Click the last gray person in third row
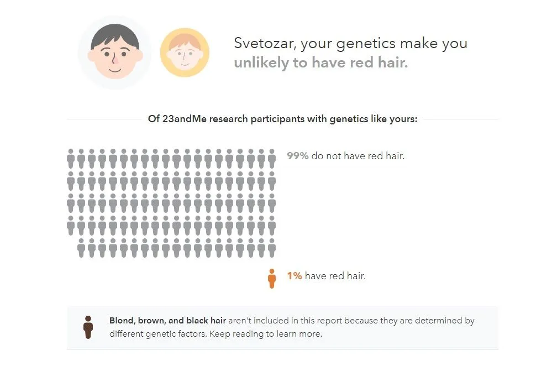Viewport: 552px width, 371px height. pyautogui.click(x=271, y=203)
